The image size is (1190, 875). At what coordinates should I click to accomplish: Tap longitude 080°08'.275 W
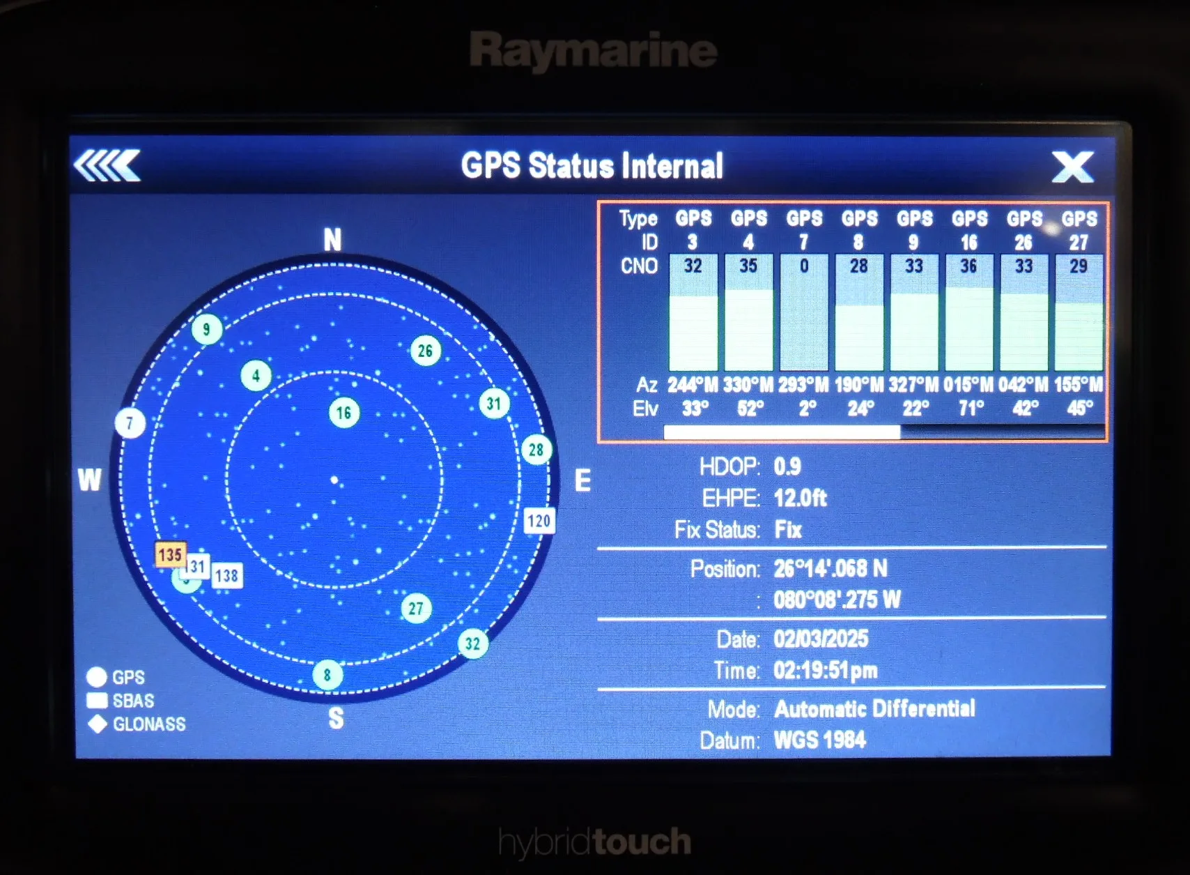coord(837,600)
